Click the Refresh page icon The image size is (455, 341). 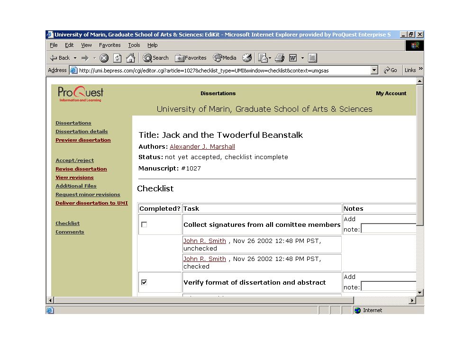click(117, 58)
